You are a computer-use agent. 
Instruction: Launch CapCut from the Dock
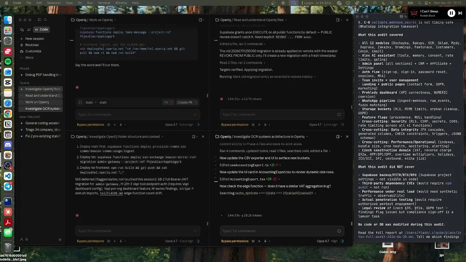[x=8, y=83]
